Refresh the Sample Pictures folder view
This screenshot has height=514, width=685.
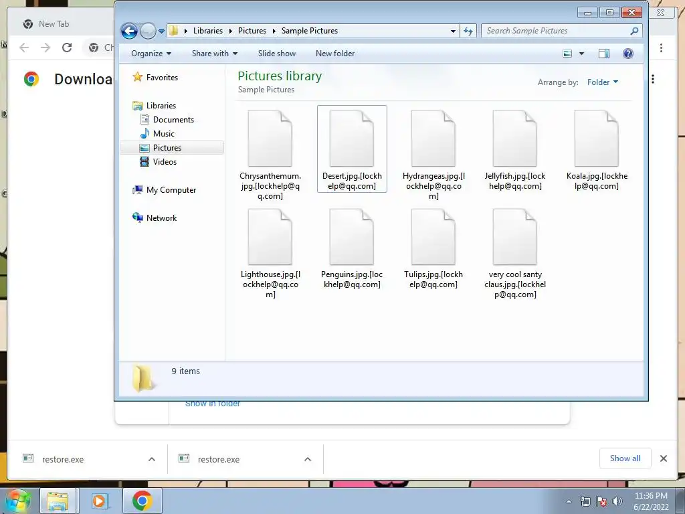(x=468, y=31)
